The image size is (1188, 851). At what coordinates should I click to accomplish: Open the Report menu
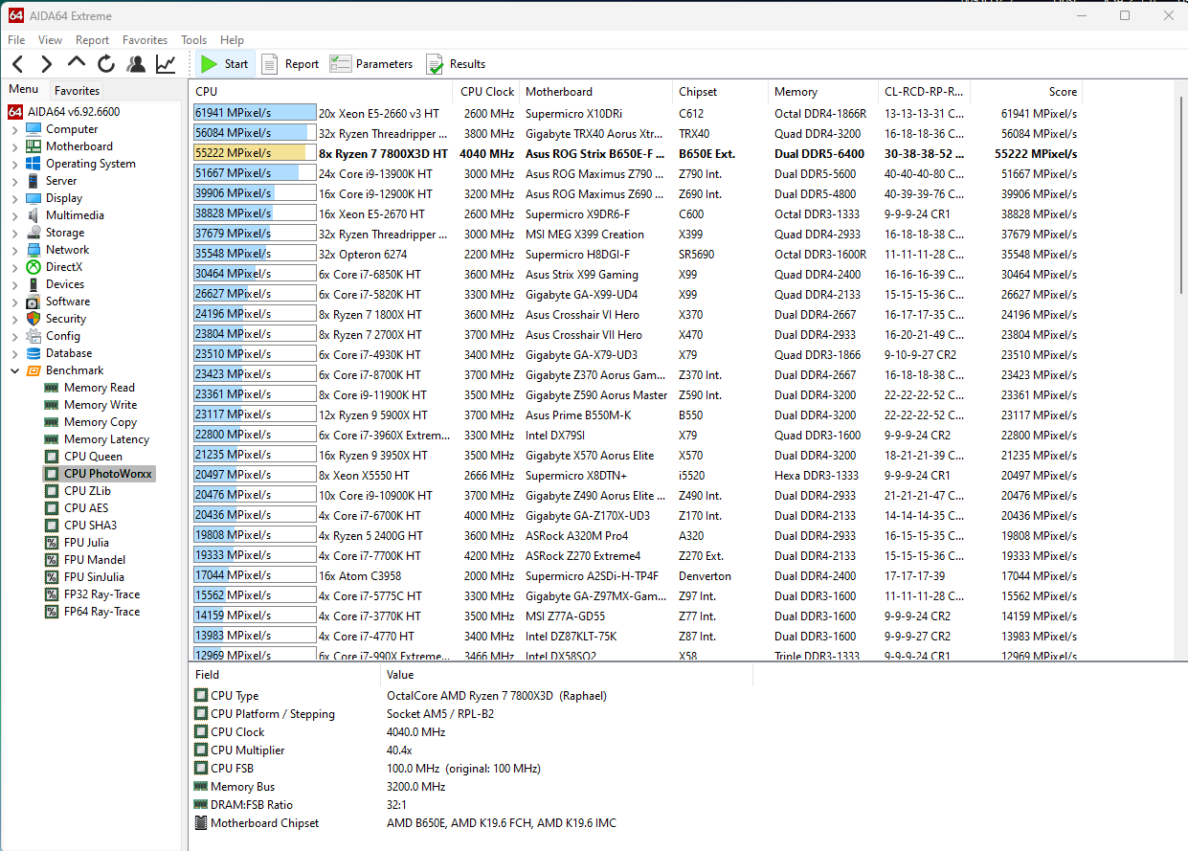(92, 40)
